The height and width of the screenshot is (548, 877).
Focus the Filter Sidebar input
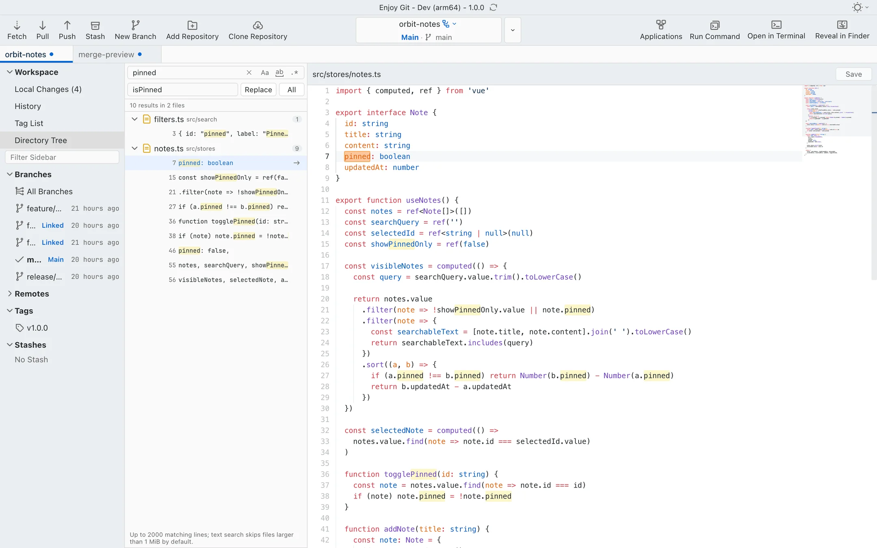[62, 157]
